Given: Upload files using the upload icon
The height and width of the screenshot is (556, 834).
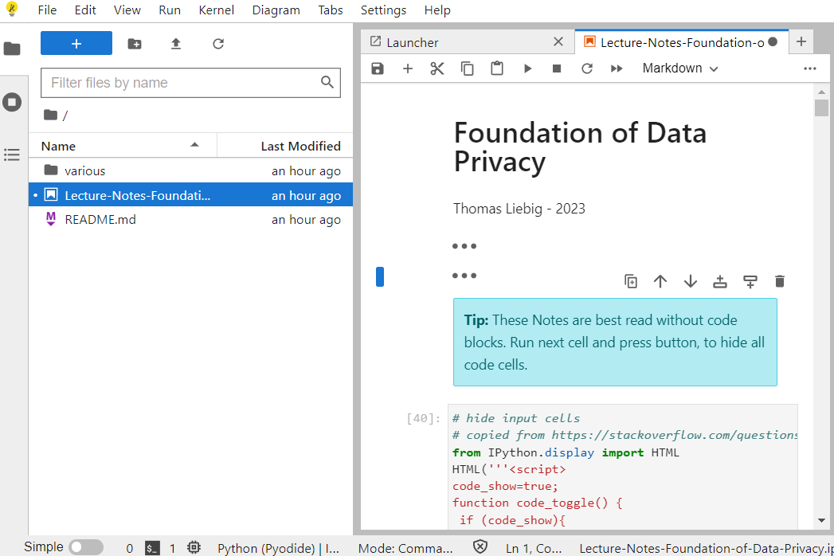Looking at the screenshot, I should (176, 44).
